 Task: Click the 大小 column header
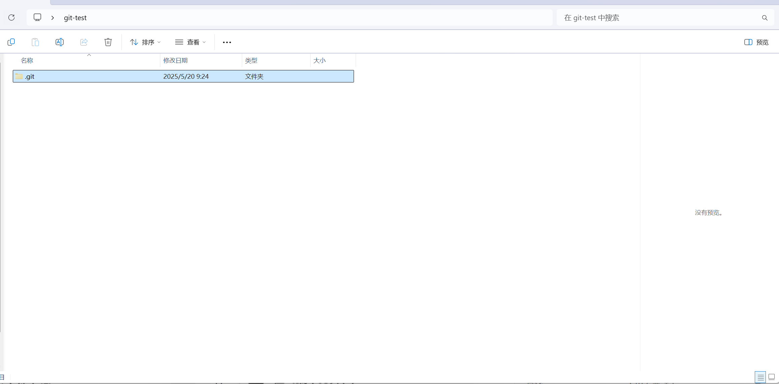coord(320,61)
